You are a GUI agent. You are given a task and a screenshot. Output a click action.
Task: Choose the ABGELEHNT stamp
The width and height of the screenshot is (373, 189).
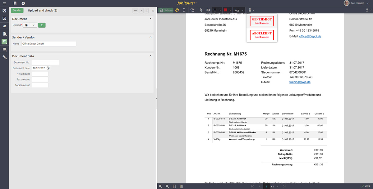point(262,35)
